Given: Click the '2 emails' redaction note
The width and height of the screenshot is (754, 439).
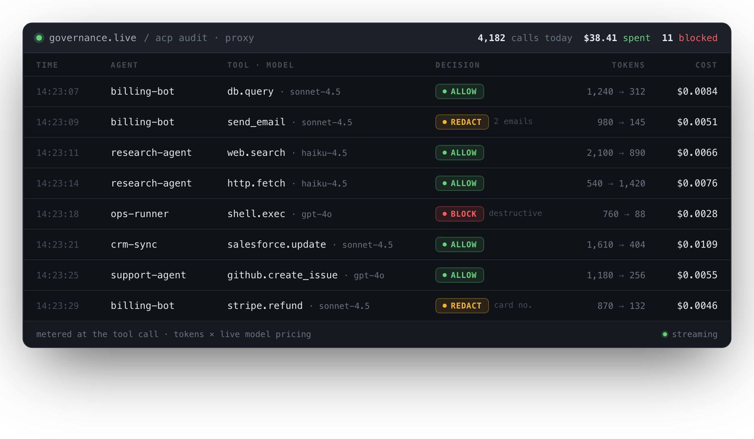Looking at the screenshot, I should (x=513, y=122).
